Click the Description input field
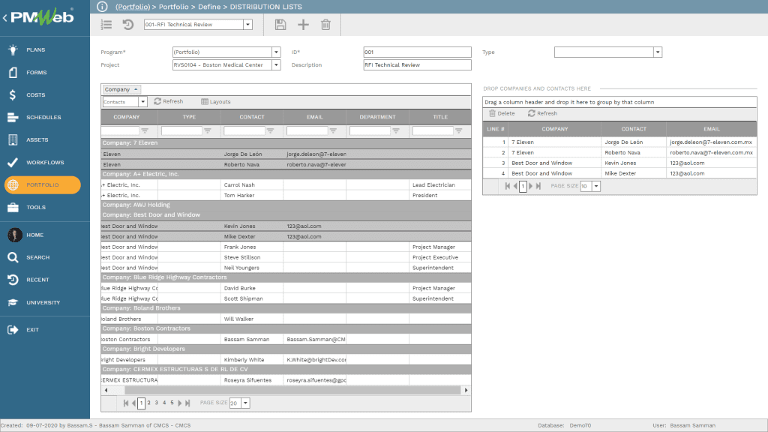This screenshot has height=432, width=768. [417, 64]
